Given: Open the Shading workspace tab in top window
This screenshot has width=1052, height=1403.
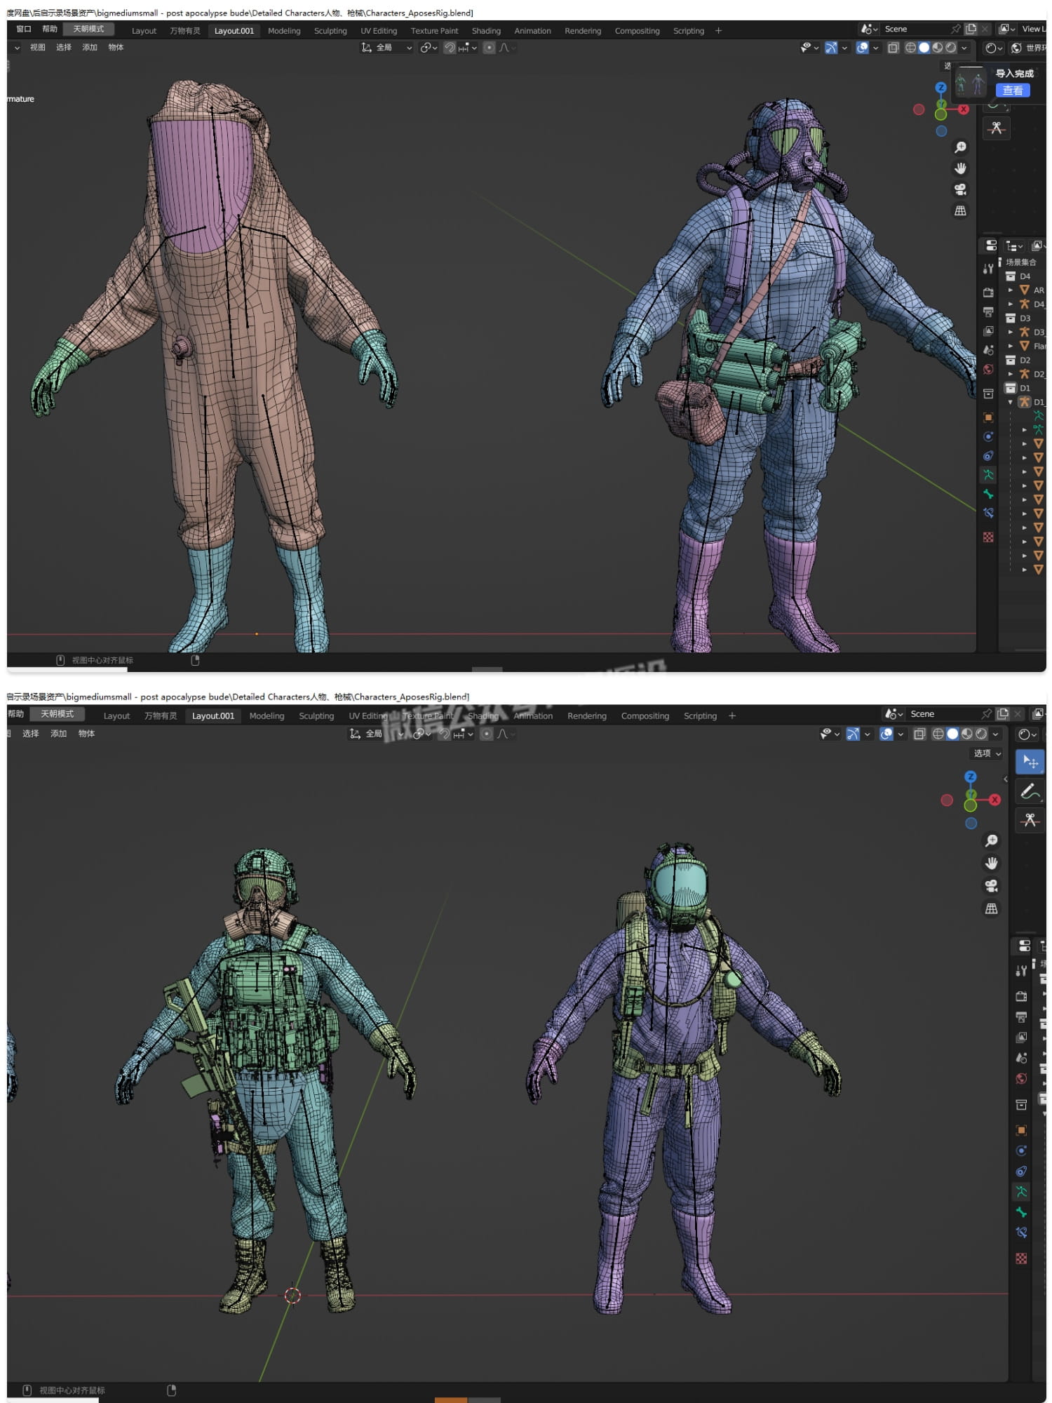Looking at the screenshot, I should tap(486, 31).
